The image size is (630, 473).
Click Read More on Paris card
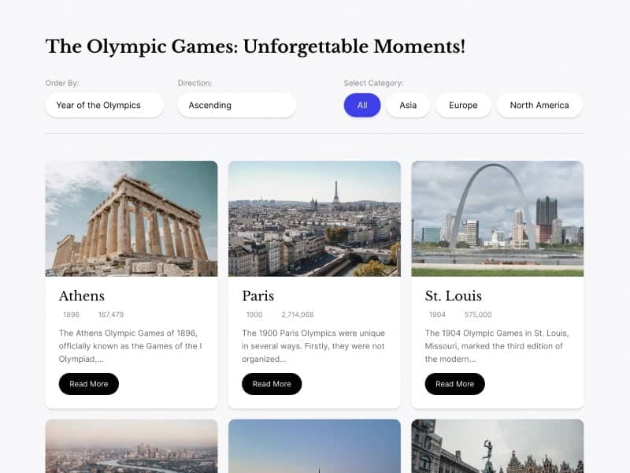point(272,384)
